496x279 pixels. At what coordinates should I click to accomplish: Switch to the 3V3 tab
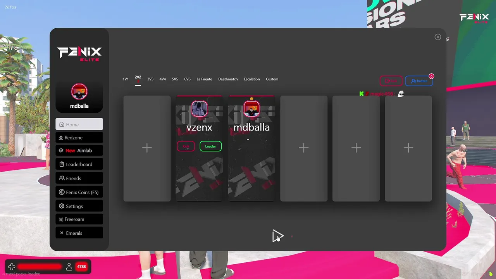(150, 79)
